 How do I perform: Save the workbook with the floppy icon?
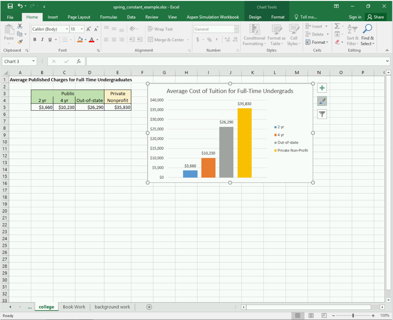tap(10, 6)
